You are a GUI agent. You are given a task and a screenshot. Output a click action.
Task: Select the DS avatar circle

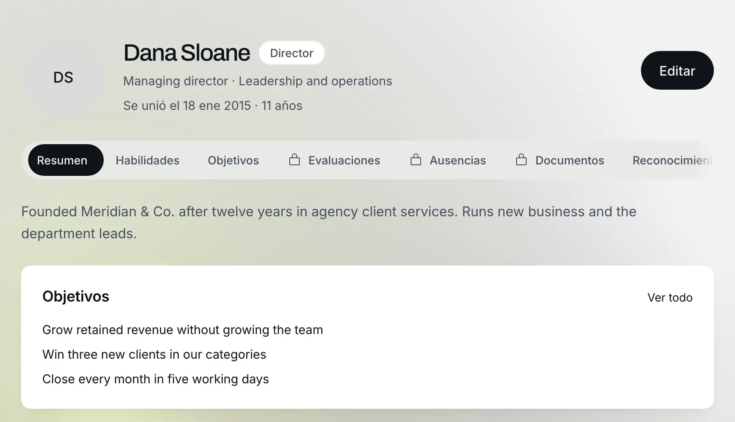point(63,77)
